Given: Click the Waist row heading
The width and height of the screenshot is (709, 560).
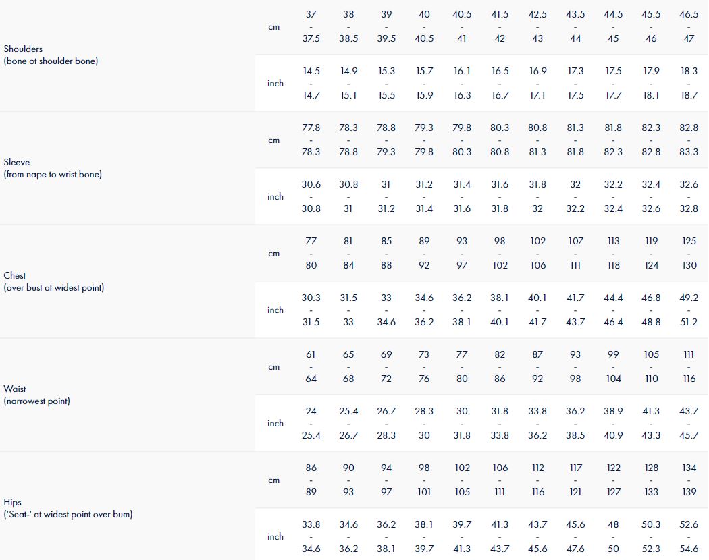Looking at the screenshot, I should [14, 389].
